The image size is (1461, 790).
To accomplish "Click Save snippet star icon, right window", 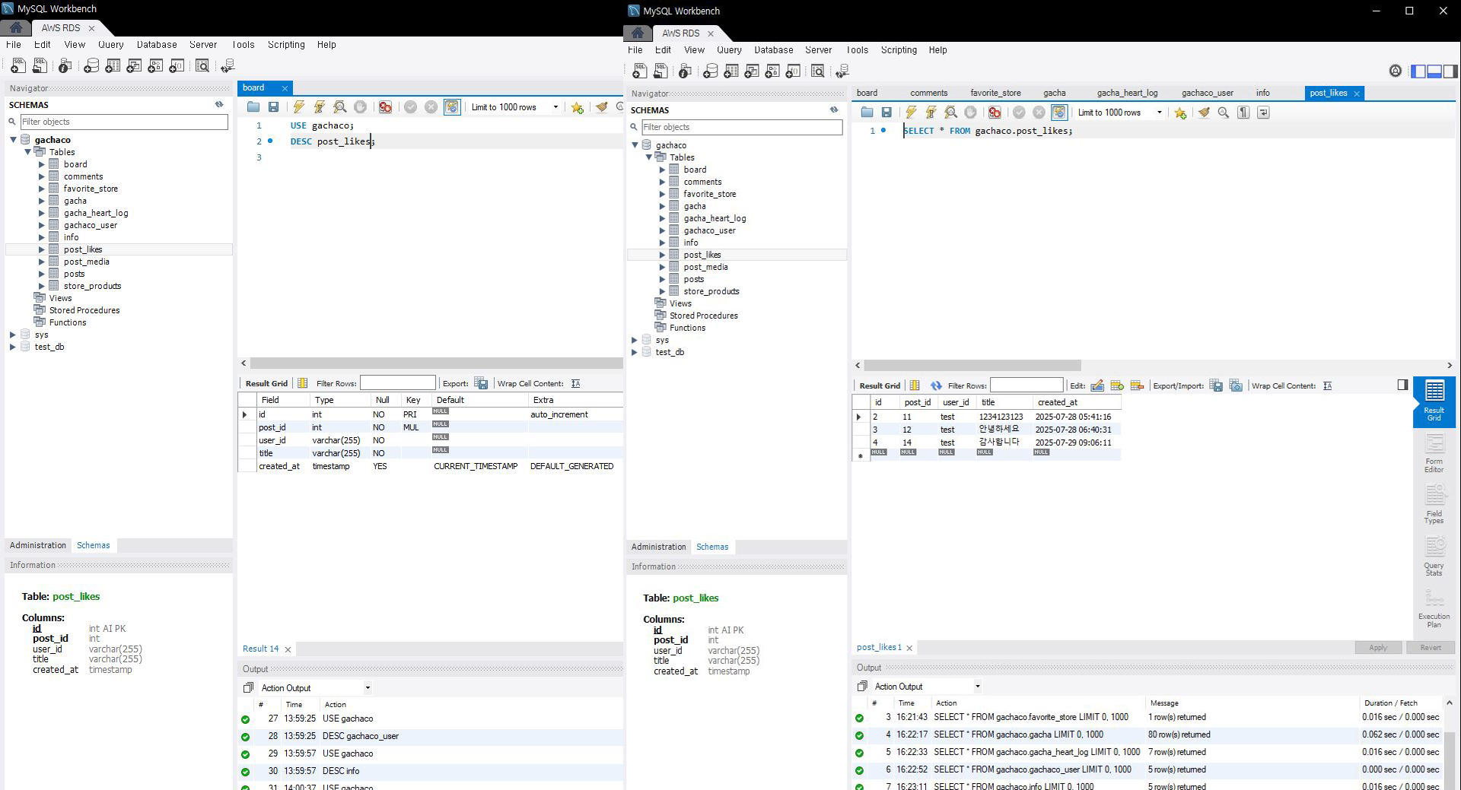I will 1180,113.
